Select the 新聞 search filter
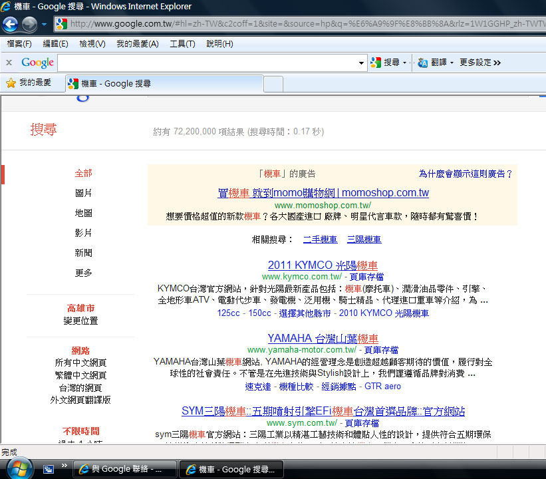The width and height of the screenshot is (546, 479). click(84, 253)
